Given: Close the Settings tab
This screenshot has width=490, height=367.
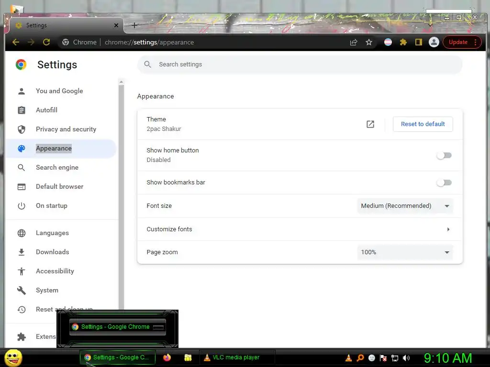Looking at the screenshot, I should pos(116,25).
